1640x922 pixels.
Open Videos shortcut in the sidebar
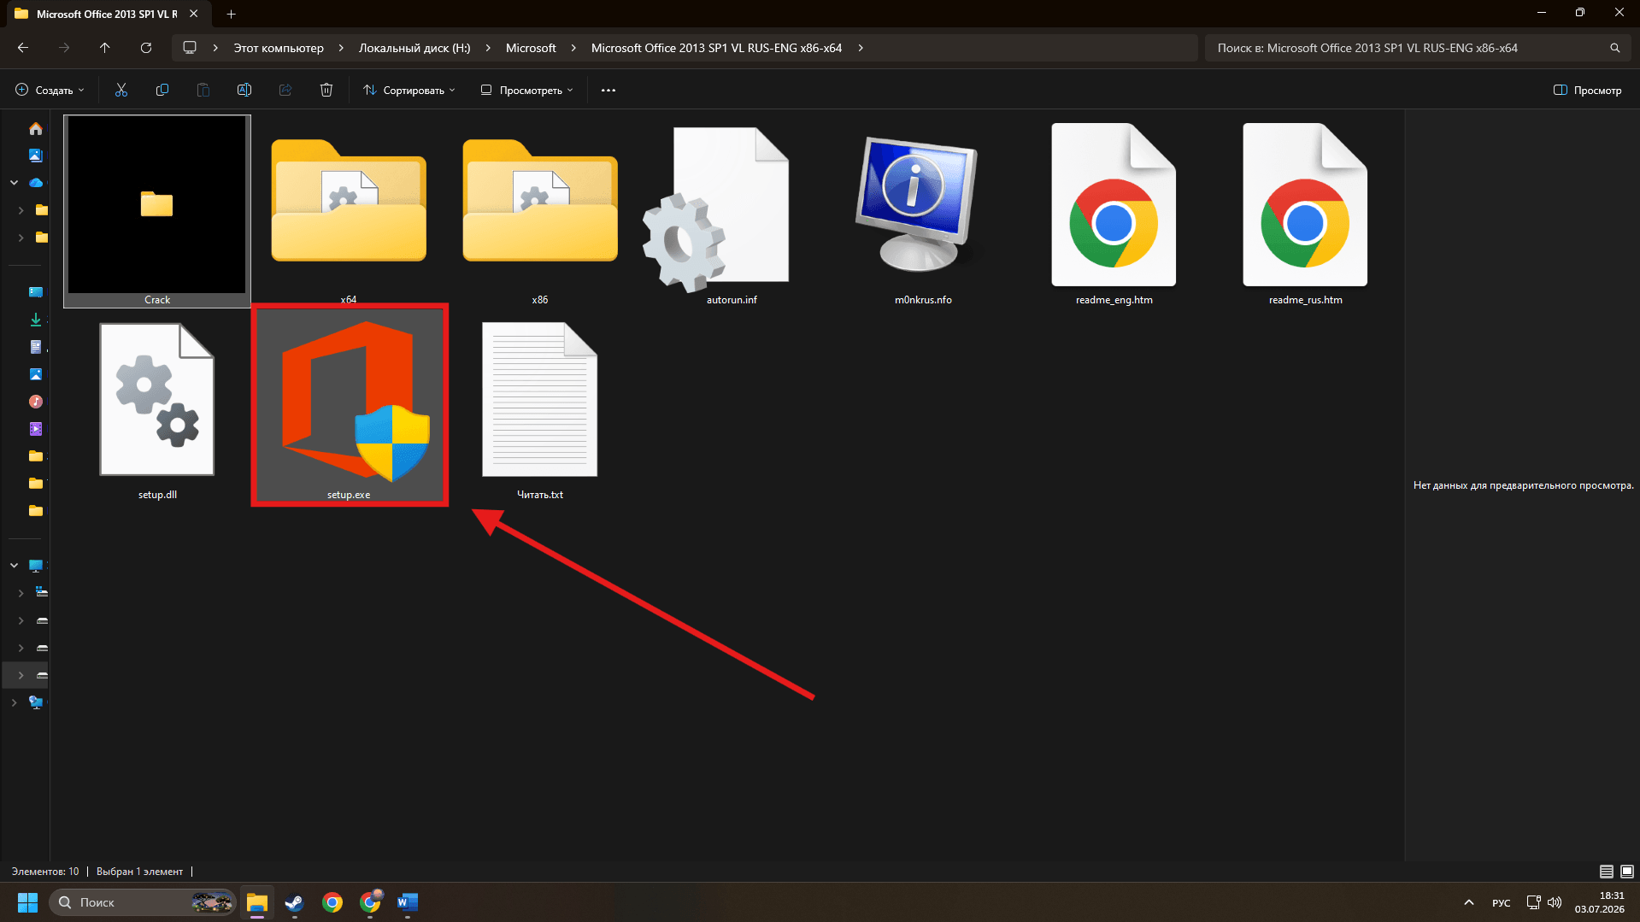[36, 429]
